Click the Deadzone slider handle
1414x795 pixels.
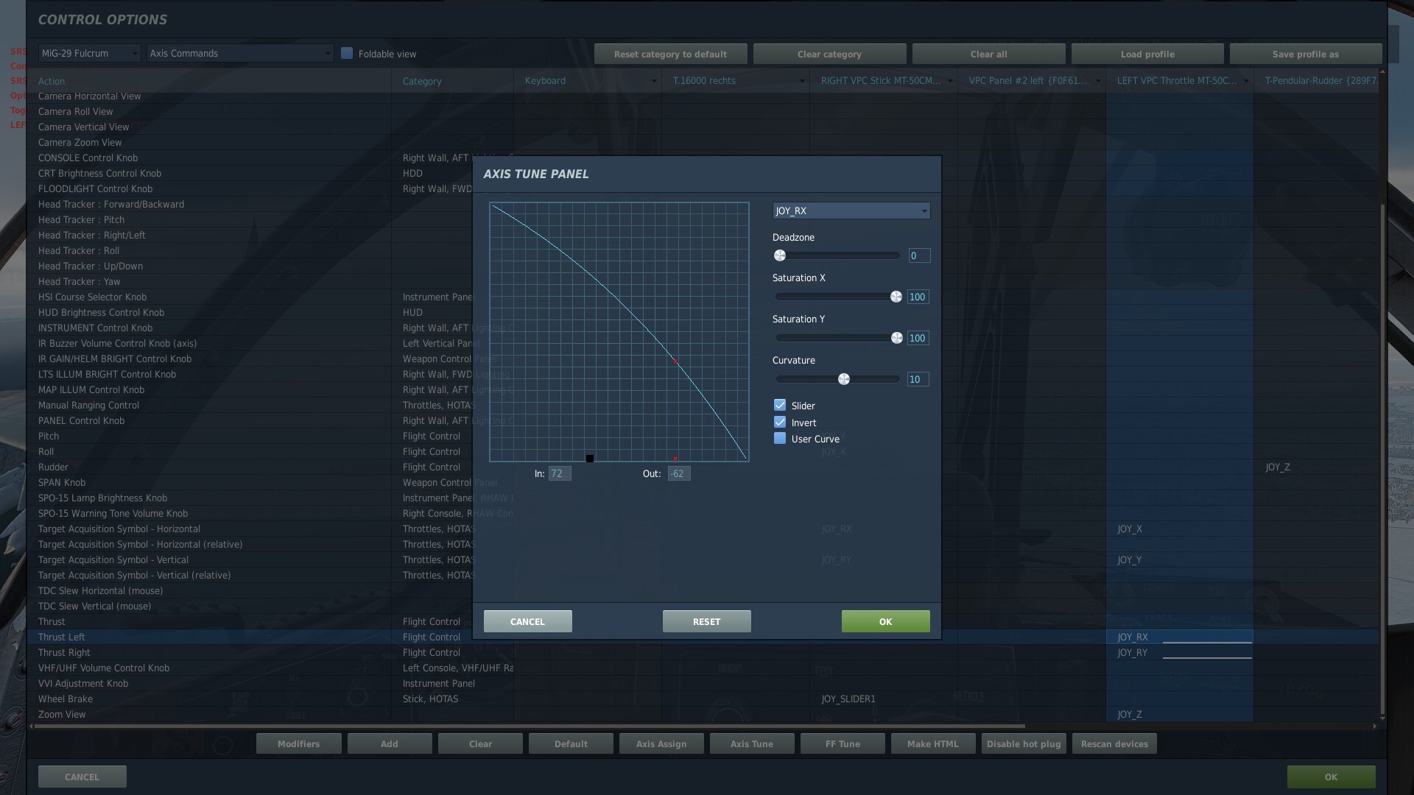tap(780, 255)
